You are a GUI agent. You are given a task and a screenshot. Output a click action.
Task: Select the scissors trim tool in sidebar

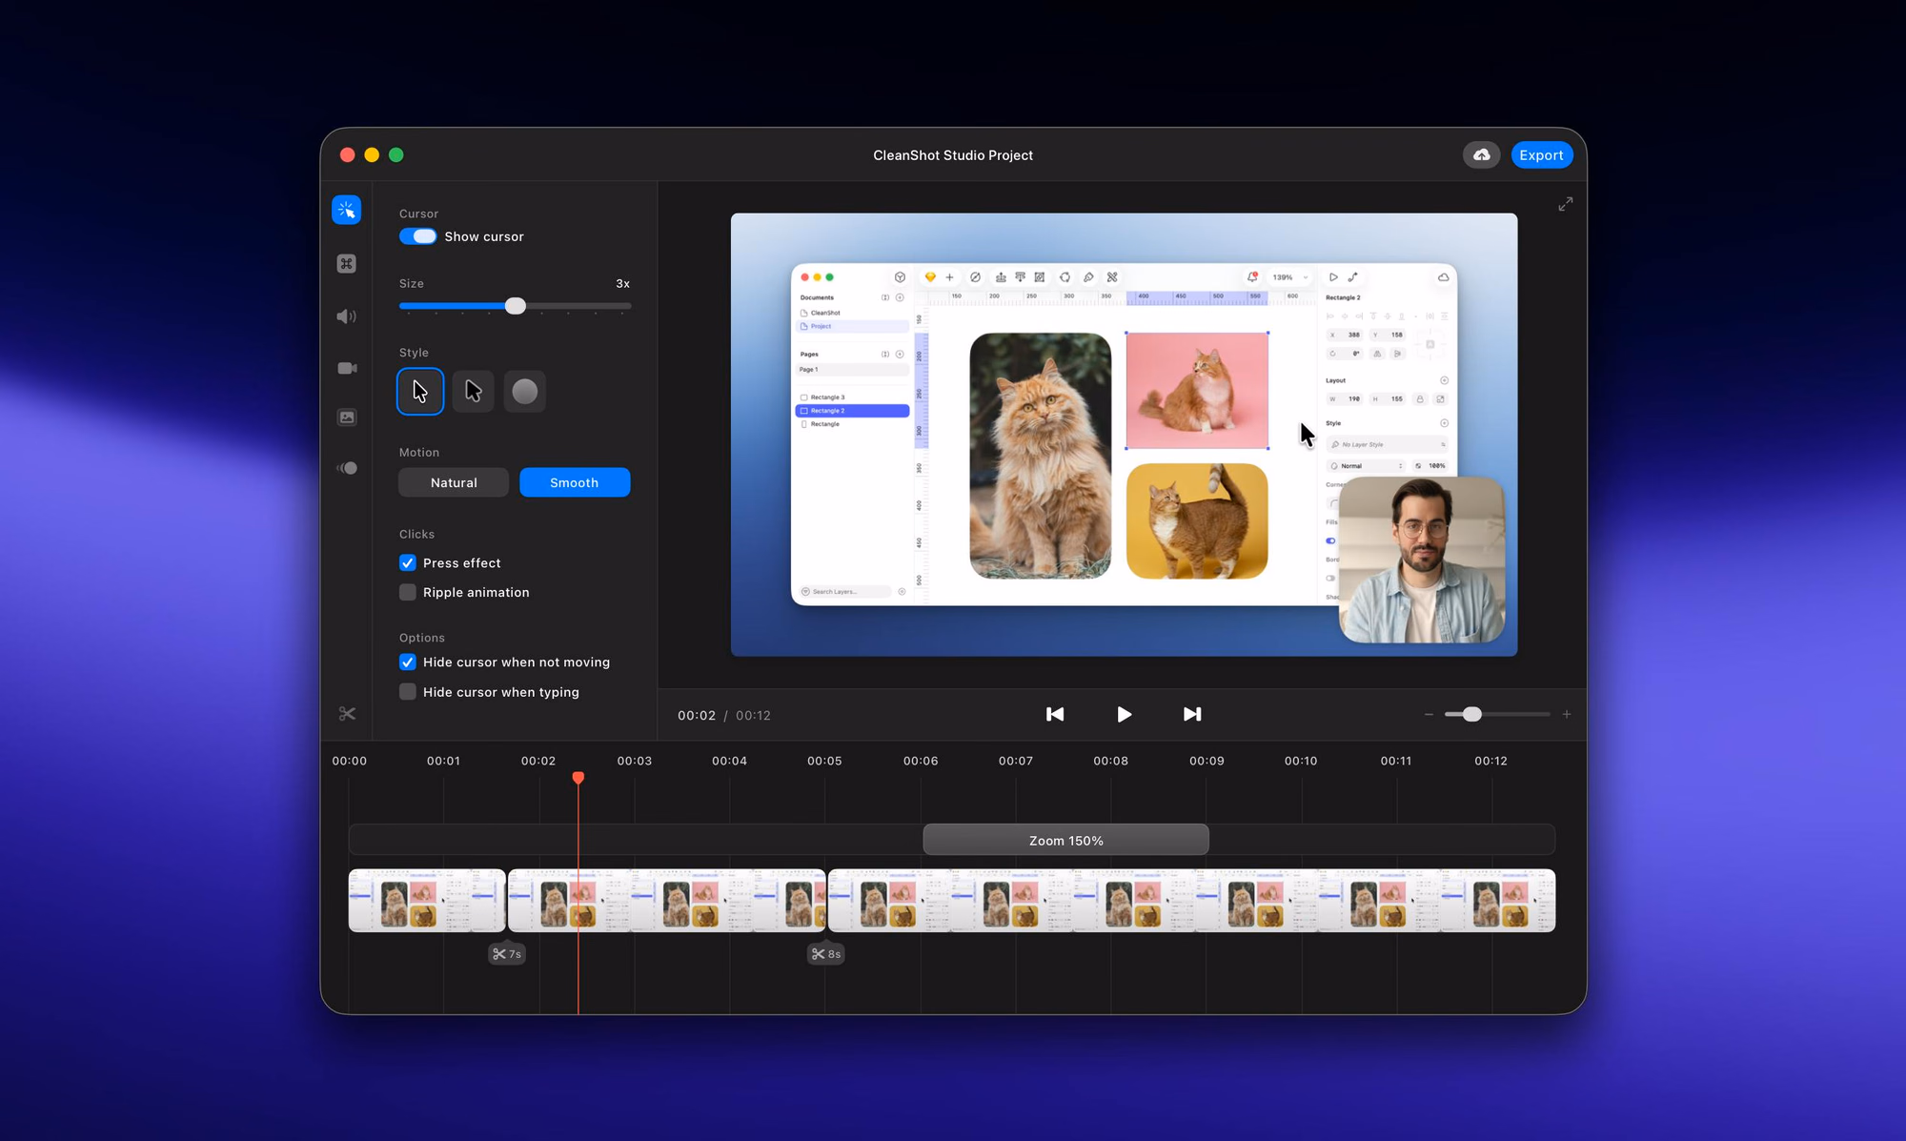pyautogui.click(x=347, y=714)
